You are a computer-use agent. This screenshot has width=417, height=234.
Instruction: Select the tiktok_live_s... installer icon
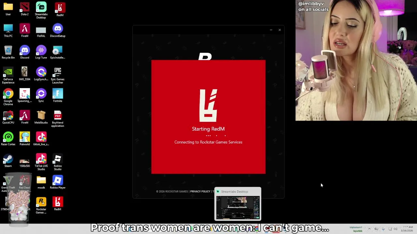pyautogui.click(x=41, y=139)
